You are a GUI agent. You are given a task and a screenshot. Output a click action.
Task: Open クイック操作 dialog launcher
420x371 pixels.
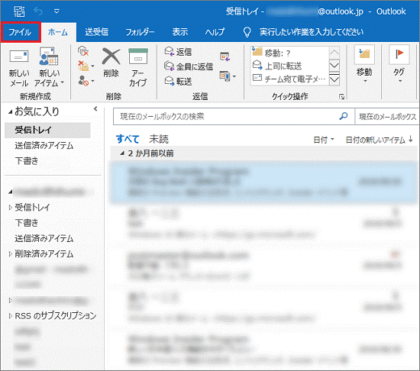(x=342, y=97)
